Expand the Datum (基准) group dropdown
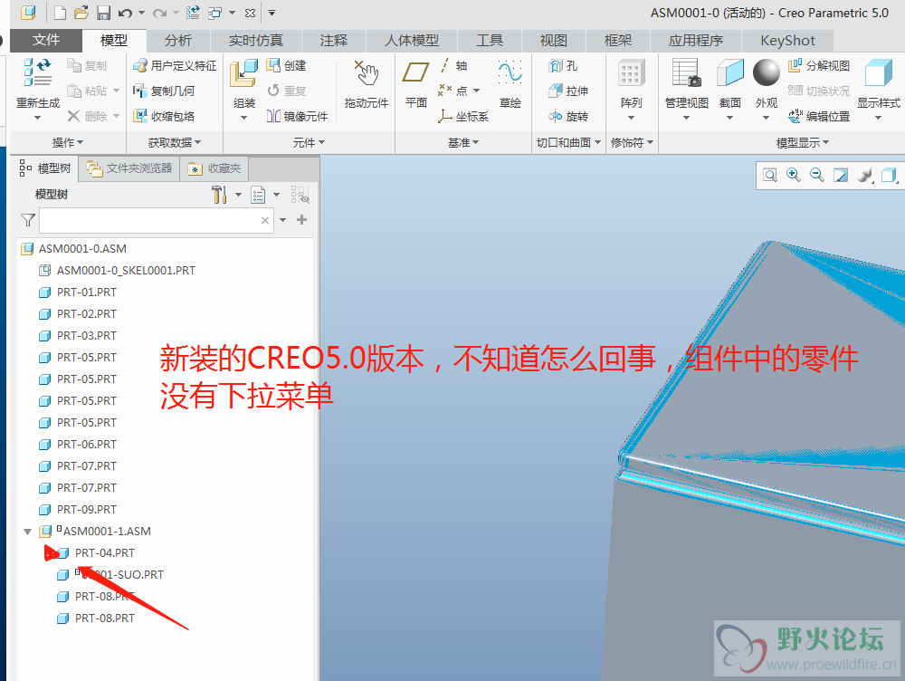The height and width of the screenshot is (681, 905). [463, 142]
